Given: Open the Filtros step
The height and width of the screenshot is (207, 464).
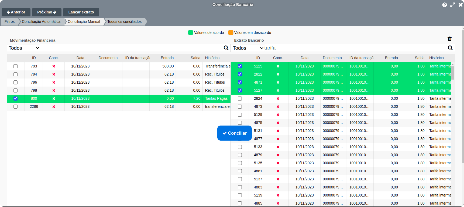Looking at the screenshot, I should 10,22.
